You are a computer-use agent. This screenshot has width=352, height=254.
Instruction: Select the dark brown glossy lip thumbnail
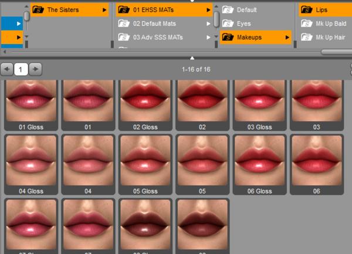pos(145,226)
